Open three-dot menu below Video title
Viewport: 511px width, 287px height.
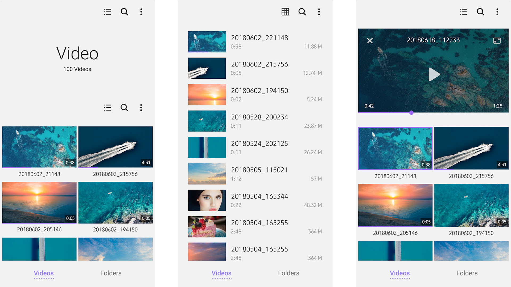tap(141, 108)
